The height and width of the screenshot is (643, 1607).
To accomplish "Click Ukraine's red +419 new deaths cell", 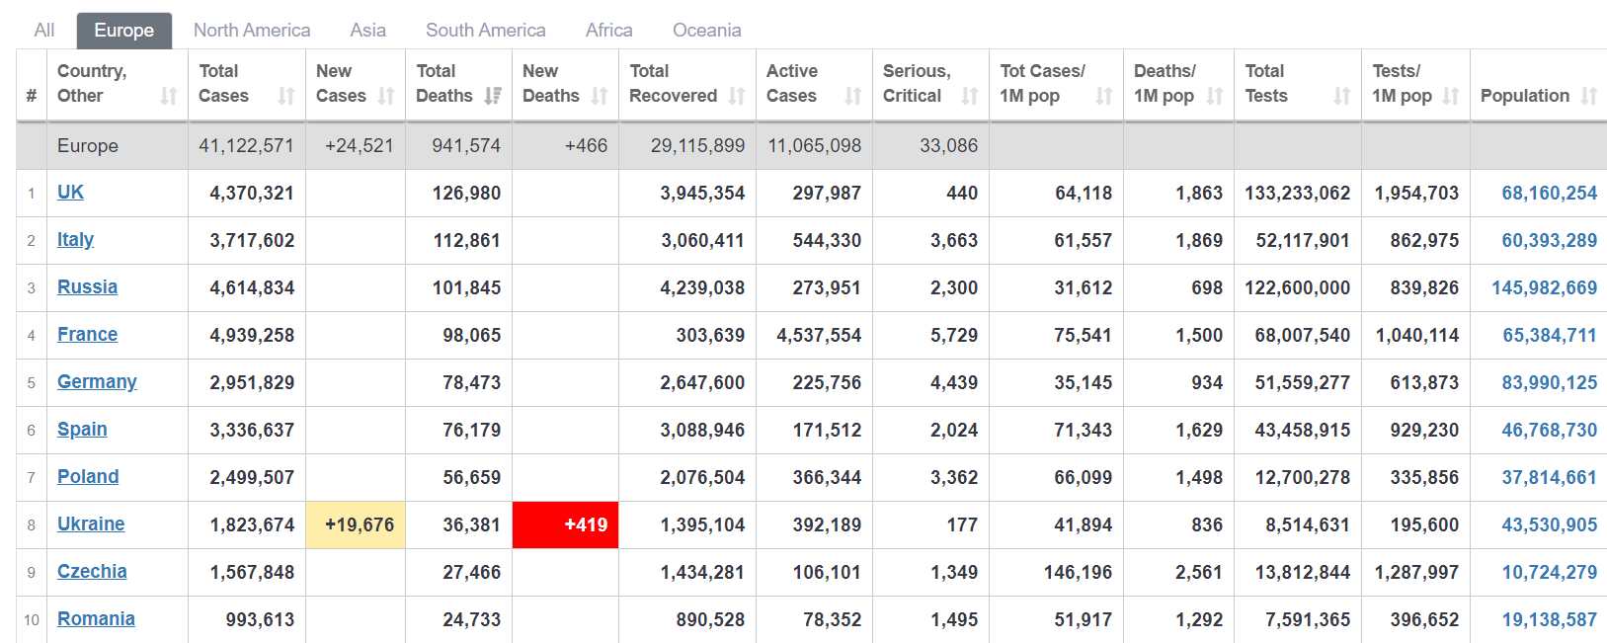I will tap(565, 524).
